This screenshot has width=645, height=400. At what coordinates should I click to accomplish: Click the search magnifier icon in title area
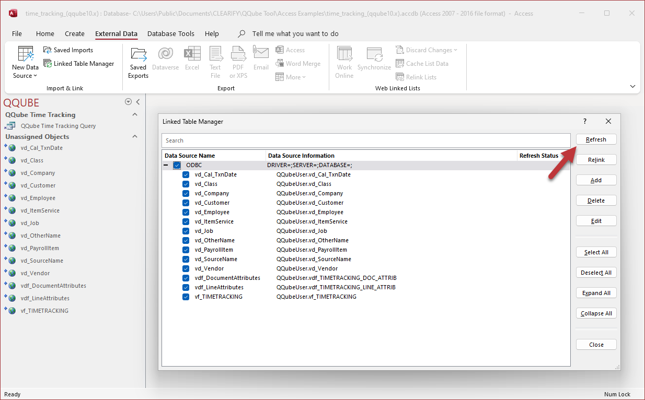point(241,34)
